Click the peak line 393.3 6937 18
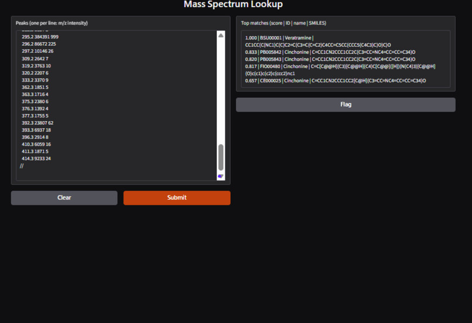472x323 pixels. coord(36,130)
